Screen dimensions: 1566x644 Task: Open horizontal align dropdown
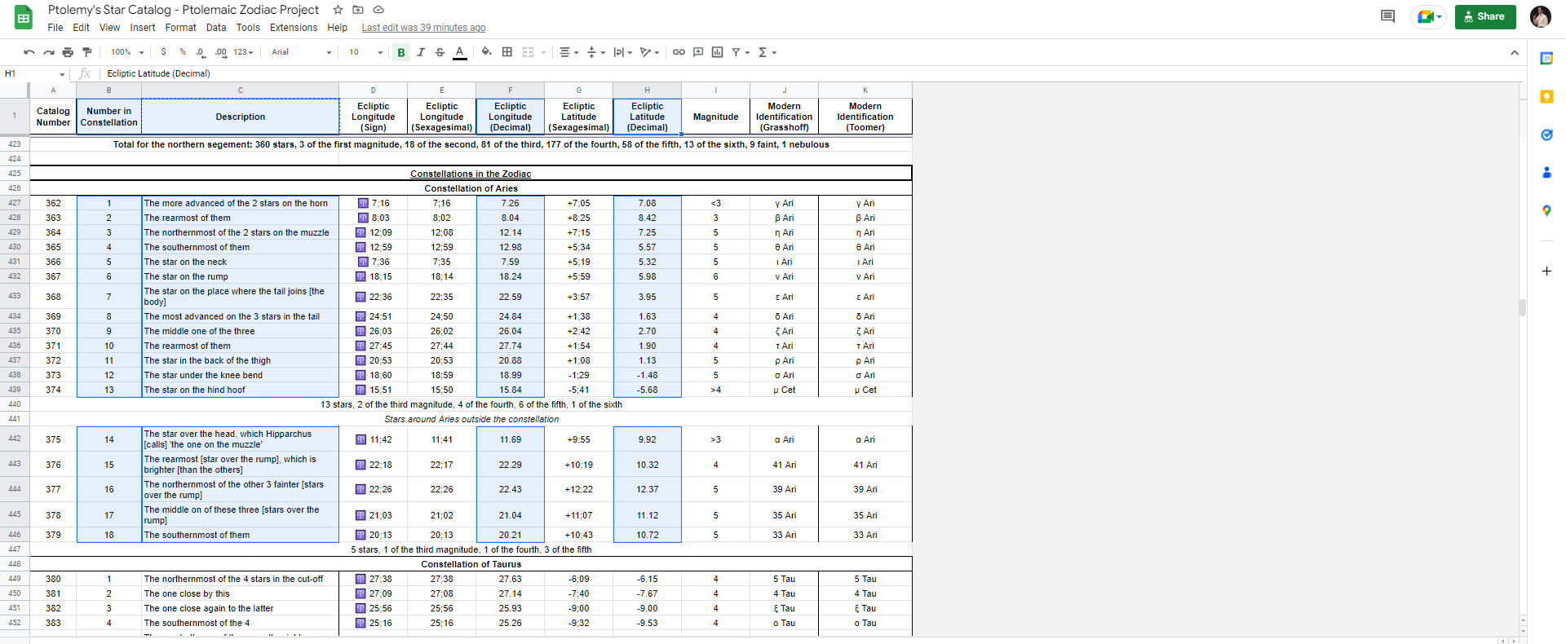[568, 52]
